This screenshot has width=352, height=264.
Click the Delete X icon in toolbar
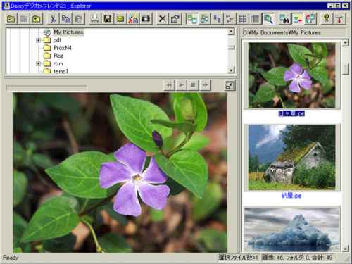point(162,19)
